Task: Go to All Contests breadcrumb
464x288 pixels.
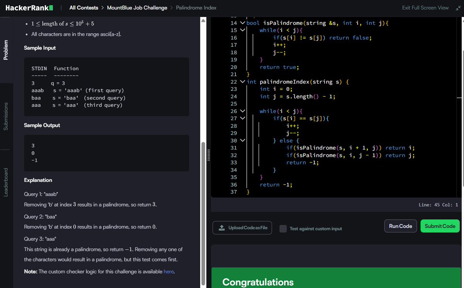Action: (x=84, y=8)
